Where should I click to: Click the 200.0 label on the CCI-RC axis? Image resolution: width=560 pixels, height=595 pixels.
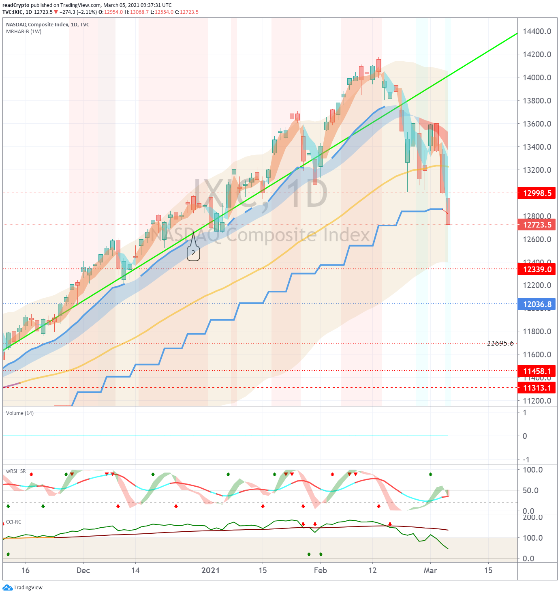pos(533,518)
